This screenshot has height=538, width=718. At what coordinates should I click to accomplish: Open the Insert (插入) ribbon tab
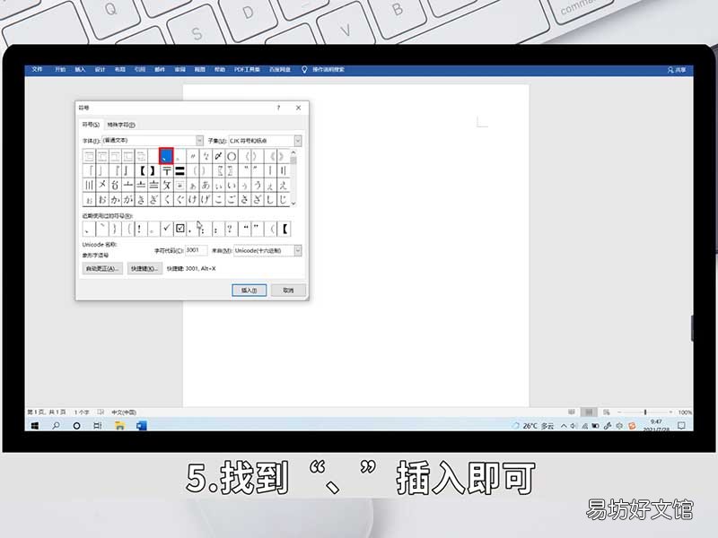pos(80,70)
